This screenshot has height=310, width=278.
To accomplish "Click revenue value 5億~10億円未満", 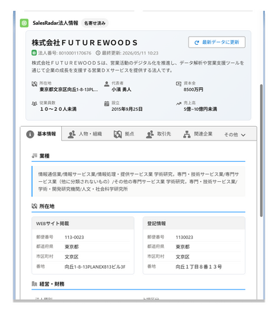I will [x=200, y=109].
